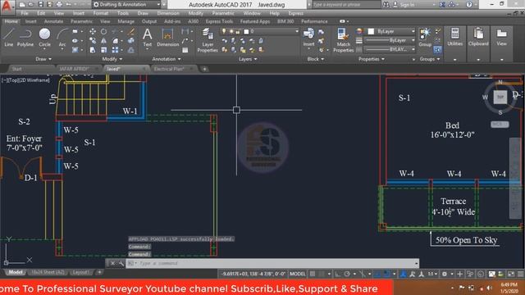The image size is (525, 295).
Task: Click the Explode tool icon
Action: [131, 41]
